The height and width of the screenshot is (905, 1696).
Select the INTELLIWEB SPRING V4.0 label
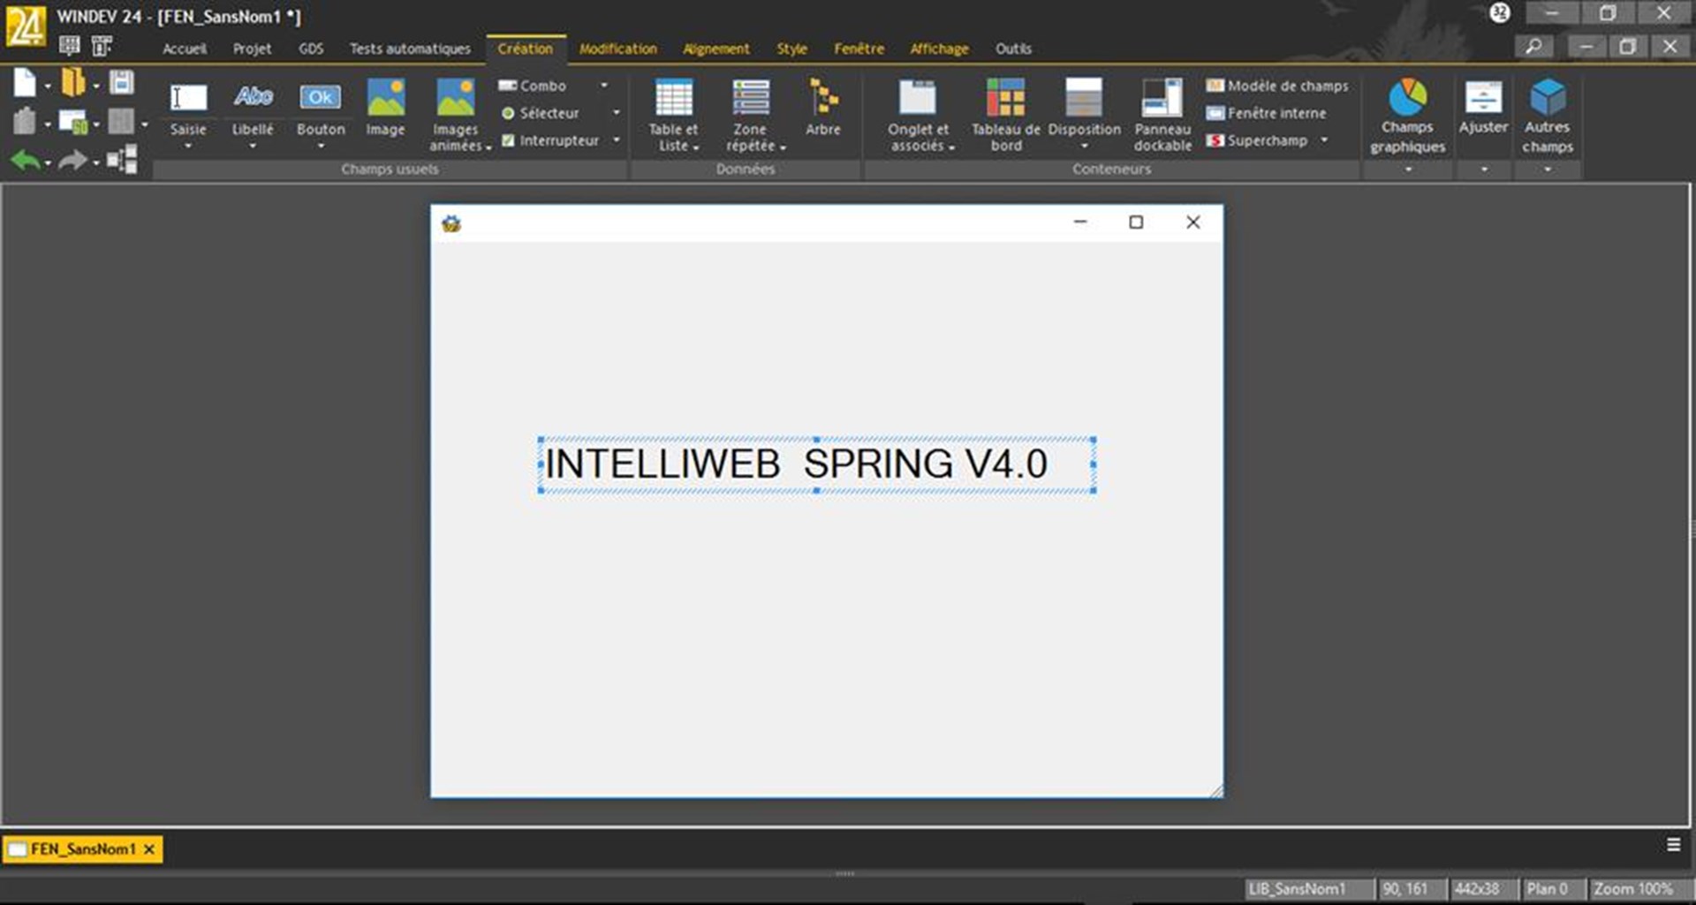pyautogui.click(x=817, y=464)
